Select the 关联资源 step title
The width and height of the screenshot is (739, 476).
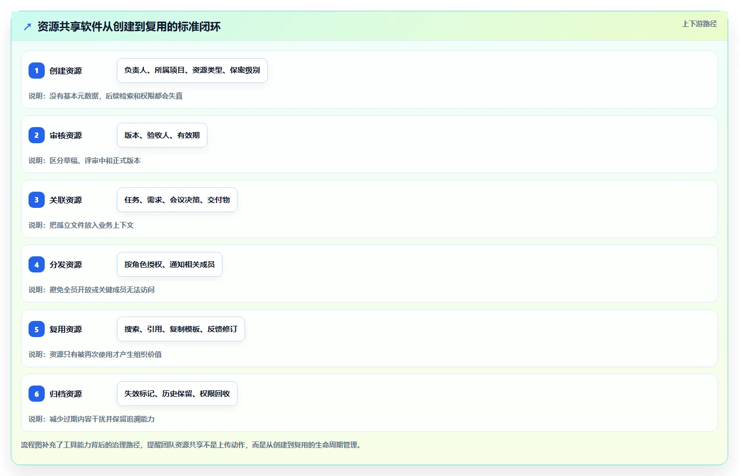click(x=66, y=200)
